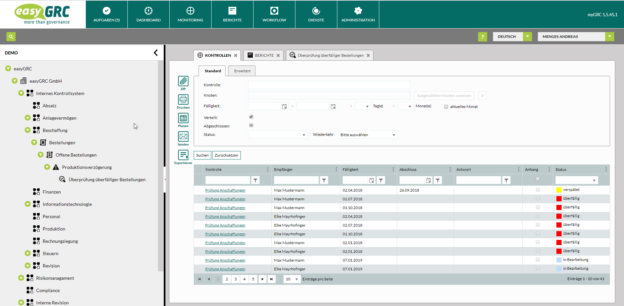Click the green search magnifier icon
This screenshot has width=624, height=306.
point(11,37)
